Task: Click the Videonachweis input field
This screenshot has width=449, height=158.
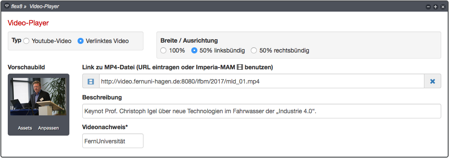Action: (113, 141)
